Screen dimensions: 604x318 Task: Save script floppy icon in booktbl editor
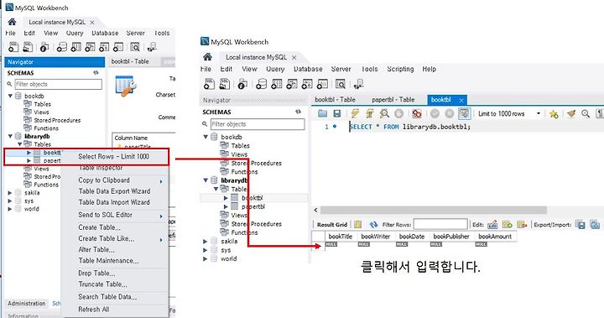[337, 113]
